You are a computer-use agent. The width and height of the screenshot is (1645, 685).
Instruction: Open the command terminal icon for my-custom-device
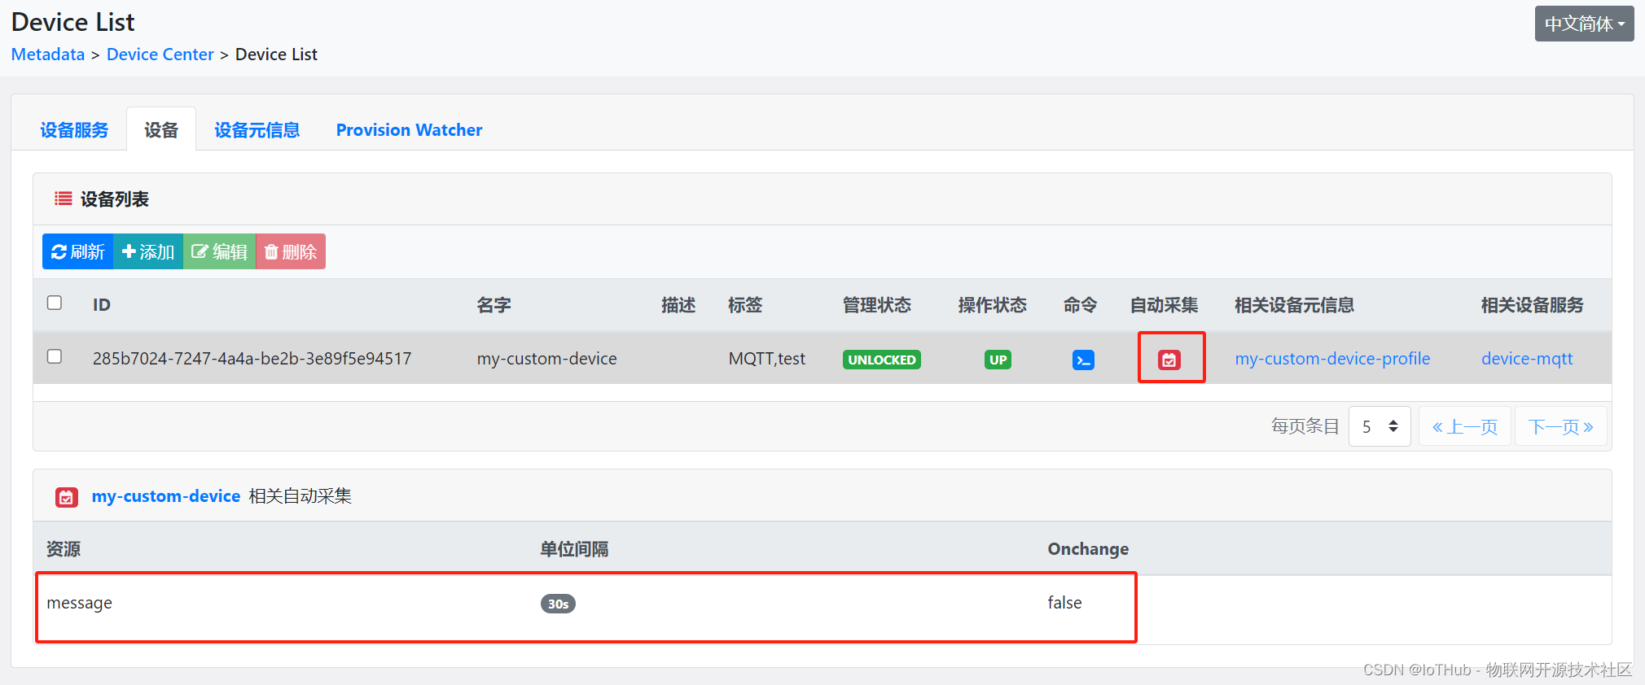pos(1083,360)
